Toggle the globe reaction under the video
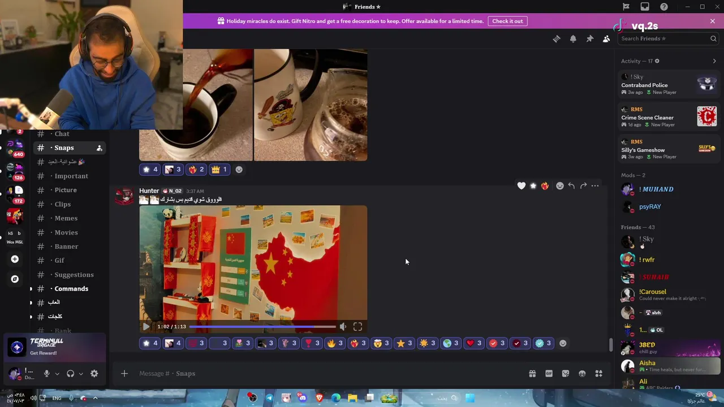This screenshot has width=724, height=407. coord(451,343)
